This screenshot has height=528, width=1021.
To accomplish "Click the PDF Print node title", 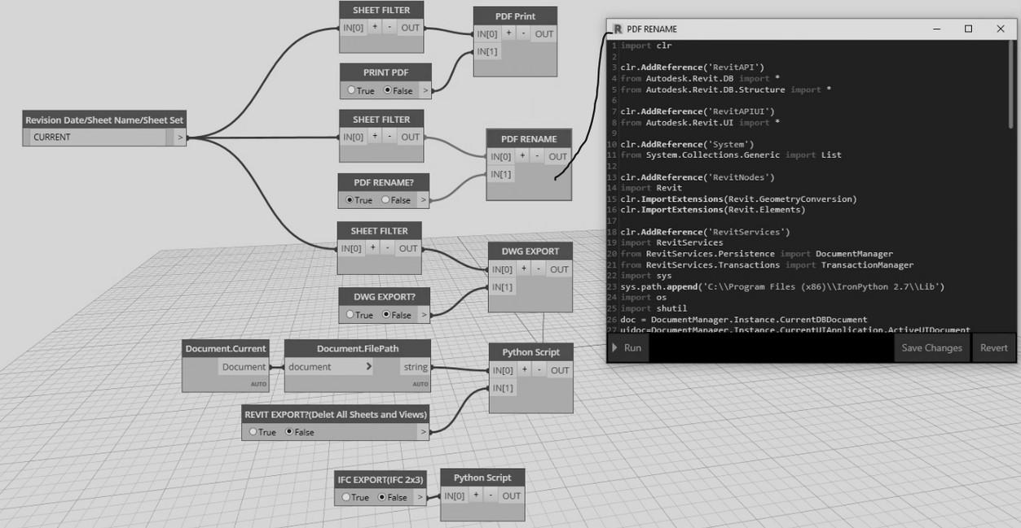I will click(x=515, y=15).
